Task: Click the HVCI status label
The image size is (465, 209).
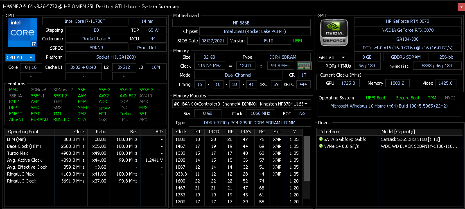Action: tap(450, 98)
